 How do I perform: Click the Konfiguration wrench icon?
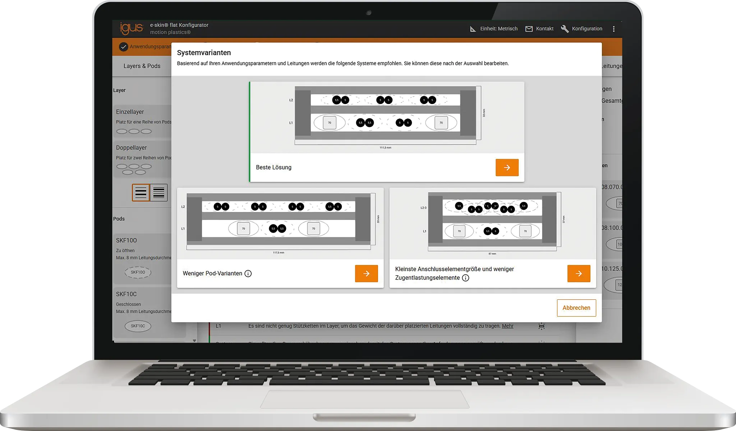click(x=564, y=29)
